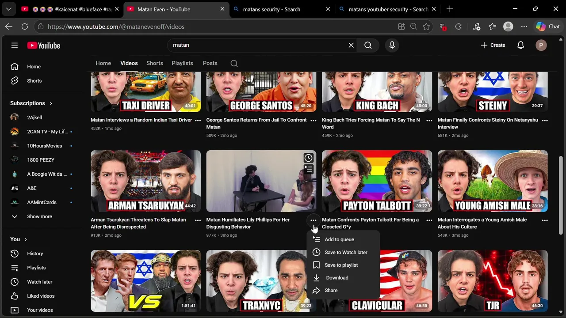Image resolution: width=566 pixels, height=318 pixels.
Task: Open the YouTube hamburger guide menu
Action: pos(15,45)
